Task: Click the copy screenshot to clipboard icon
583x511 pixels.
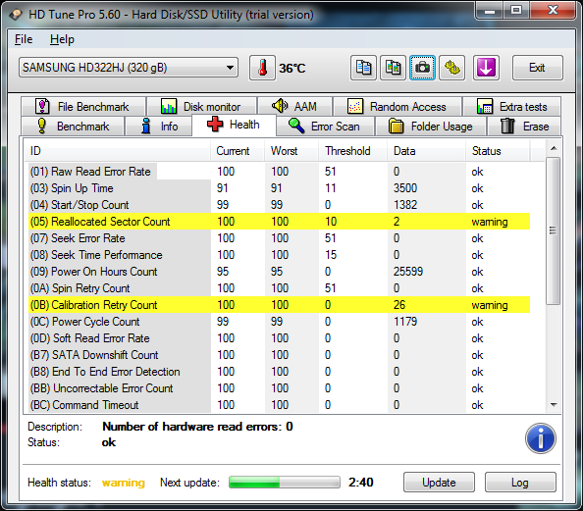Action: tap(393, 68)
